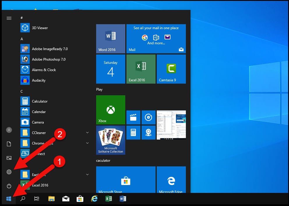Launch the Xbox tile
This screenshot has height=206, width=289.
pyautogui.click(x=110, y=110)
